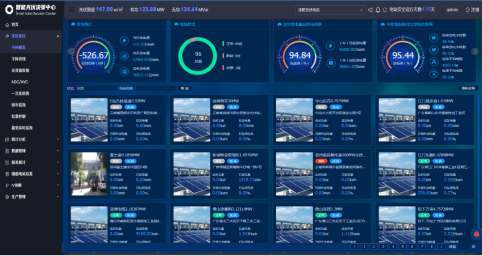
Task: Collapse the 实时监控 sidebar section
Action: pos(58,36)
